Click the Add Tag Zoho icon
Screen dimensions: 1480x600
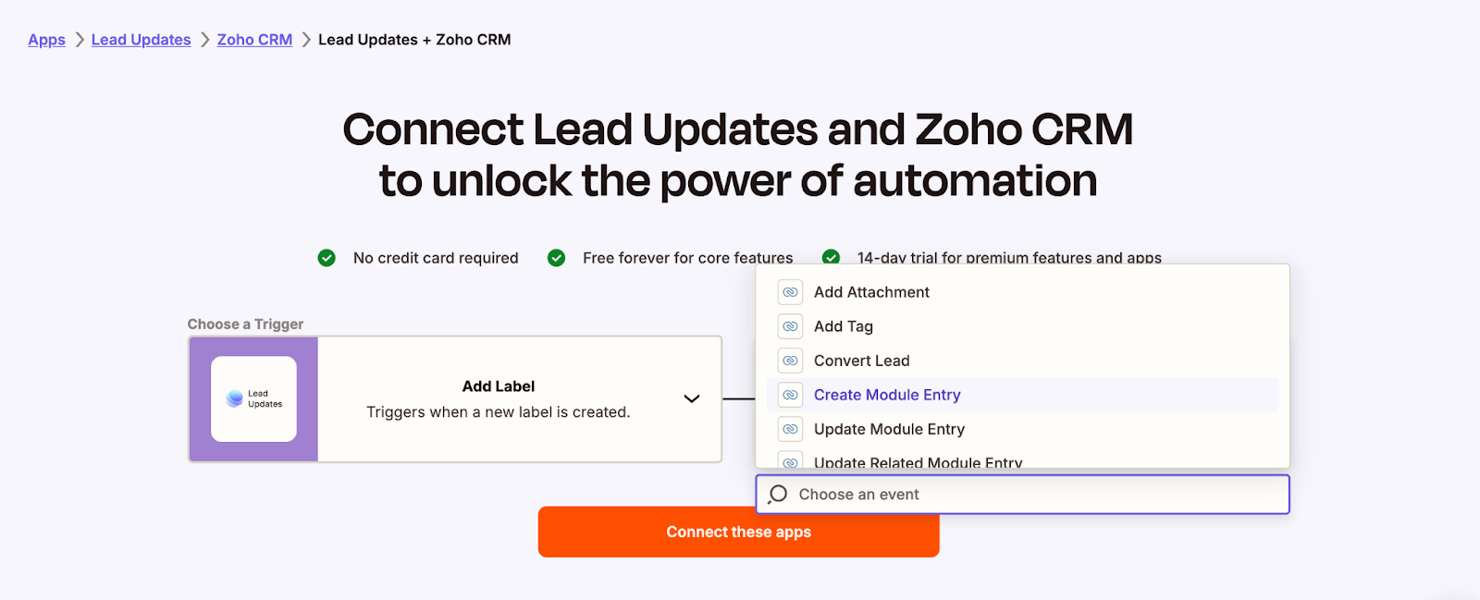pos(790,326)
